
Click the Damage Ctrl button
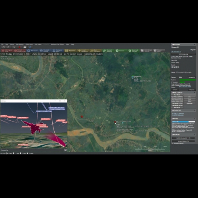pos(192,77)
